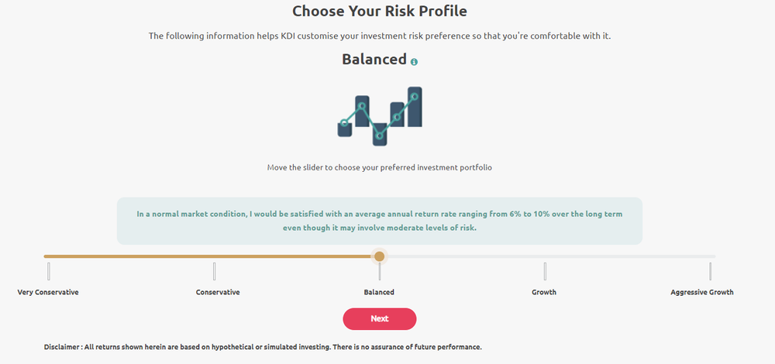Click the gold filled part of slider track
The height and width of the screenshot is (364, 775).
pos(209,256)
